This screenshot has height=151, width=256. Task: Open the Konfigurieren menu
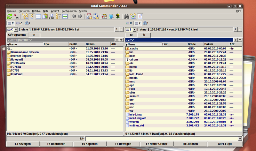pyautogui.click(x=69, y=11)
